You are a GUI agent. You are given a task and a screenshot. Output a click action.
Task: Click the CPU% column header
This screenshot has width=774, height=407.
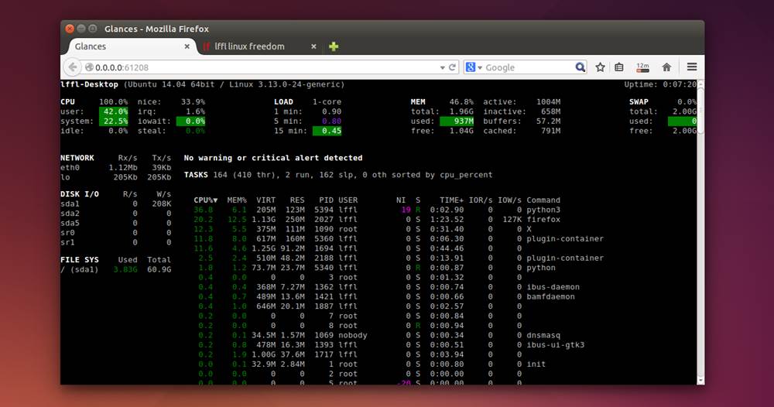click(205, 200)
